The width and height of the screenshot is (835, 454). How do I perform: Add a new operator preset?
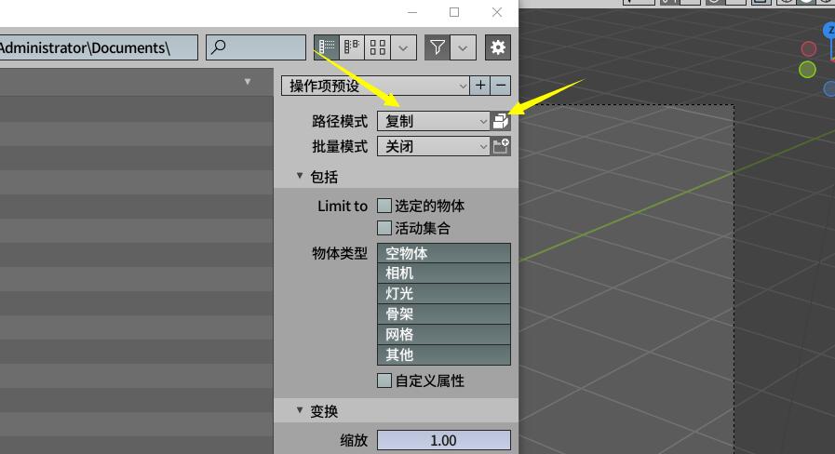click(x=480, y=86)
